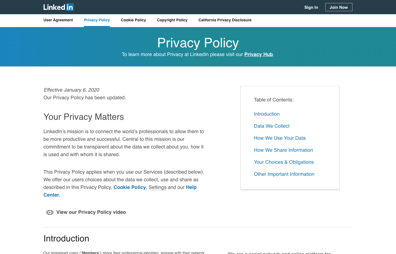The width and height of the screenshot is (396, 254).
Task: Click View our Privacy Policy video text
Action: coord(91,212)
